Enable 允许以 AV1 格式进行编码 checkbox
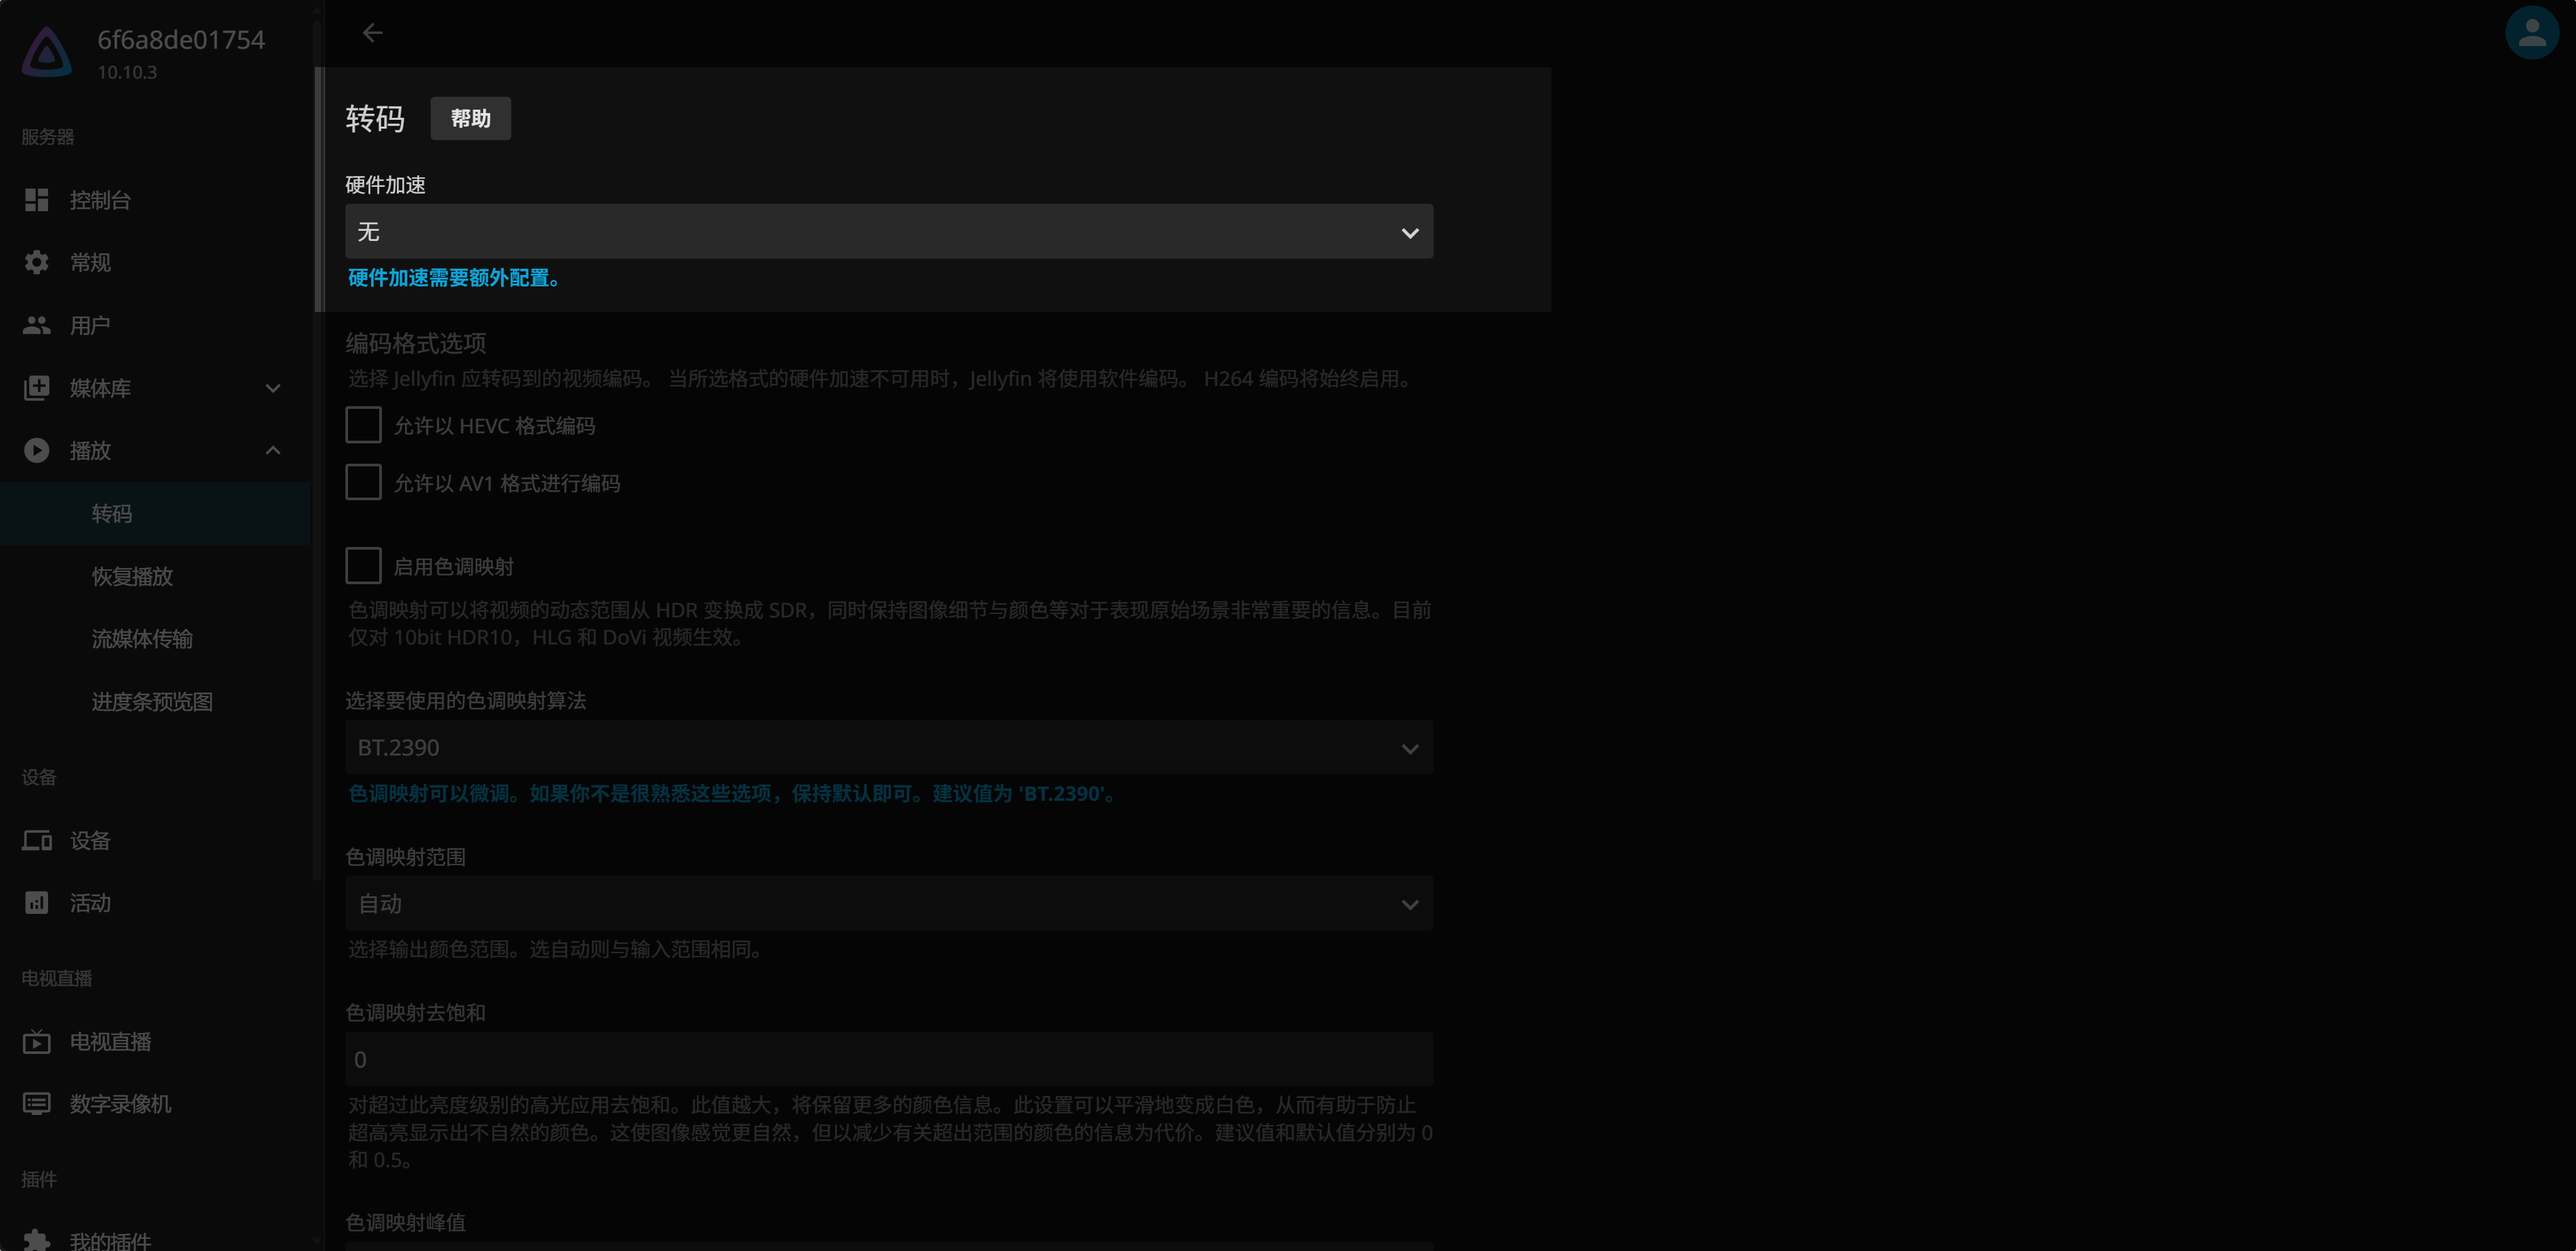The width and height of the screenshot is (2576, 1251). [x=363, y=482]
